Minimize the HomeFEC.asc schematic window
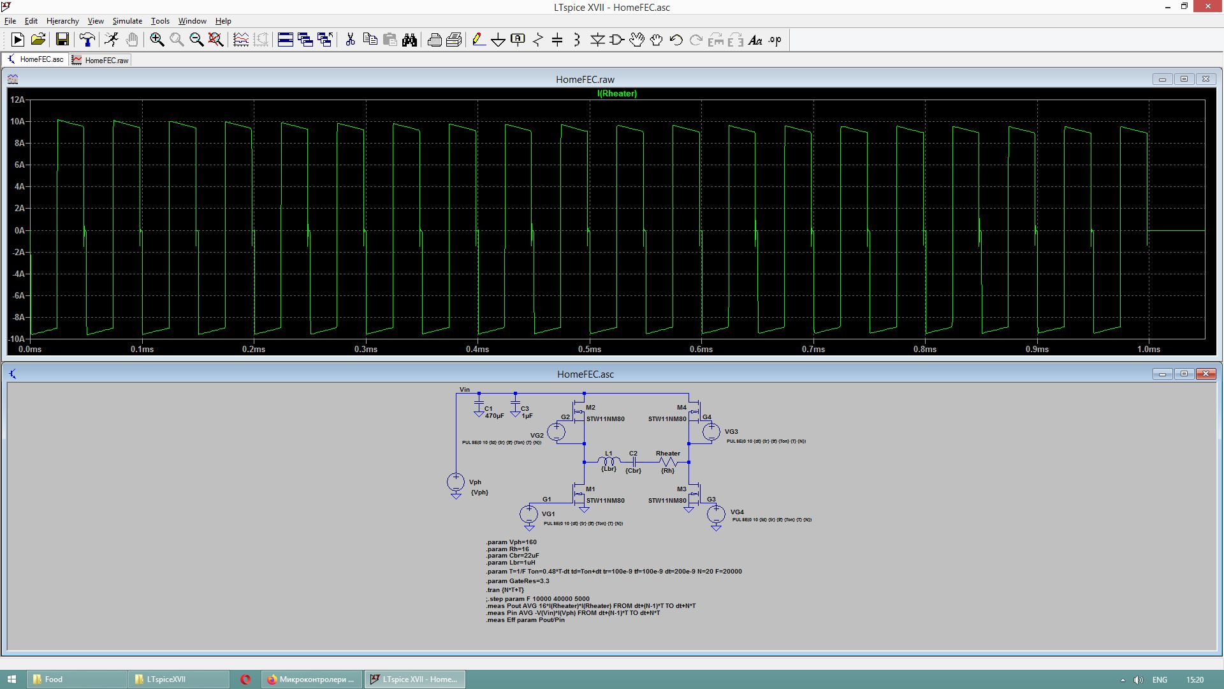The width and height of the screenshot is (1224, 689). (1162, 374)
